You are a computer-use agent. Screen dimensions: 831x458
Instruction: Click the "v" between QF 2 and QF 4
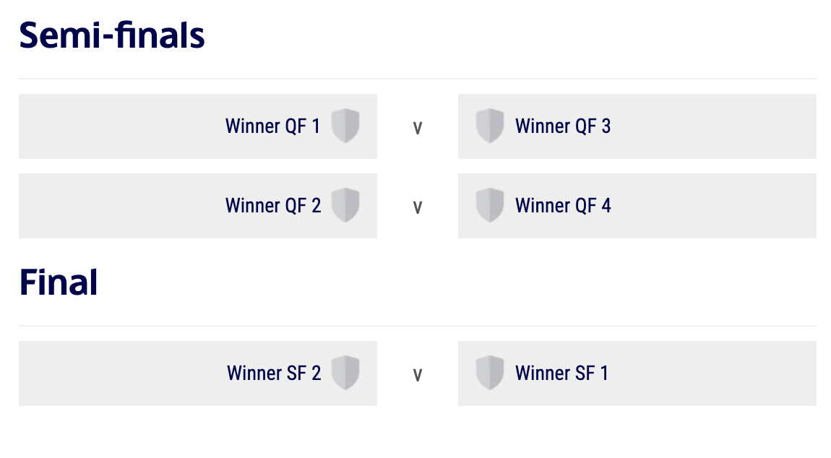coord(417,207)
